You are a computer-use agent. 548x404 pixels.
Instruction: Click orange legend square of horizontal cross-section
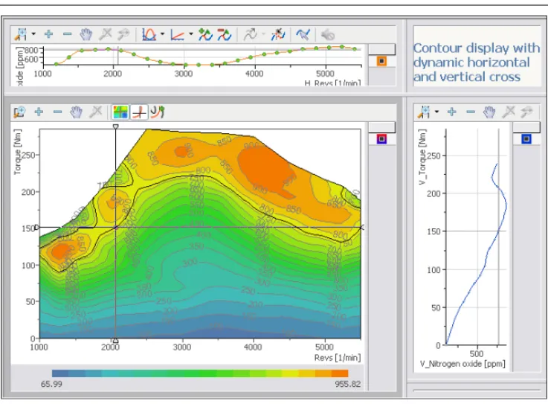coord(381,62)
